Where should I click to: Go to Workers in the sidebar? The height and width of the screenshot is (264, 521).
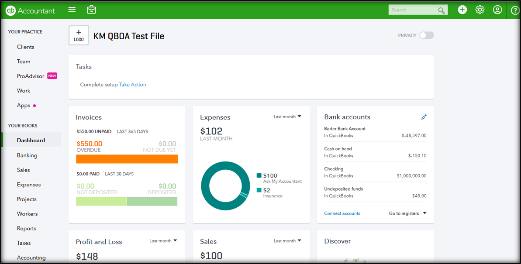pyautogui.click(x=27, y=213)
